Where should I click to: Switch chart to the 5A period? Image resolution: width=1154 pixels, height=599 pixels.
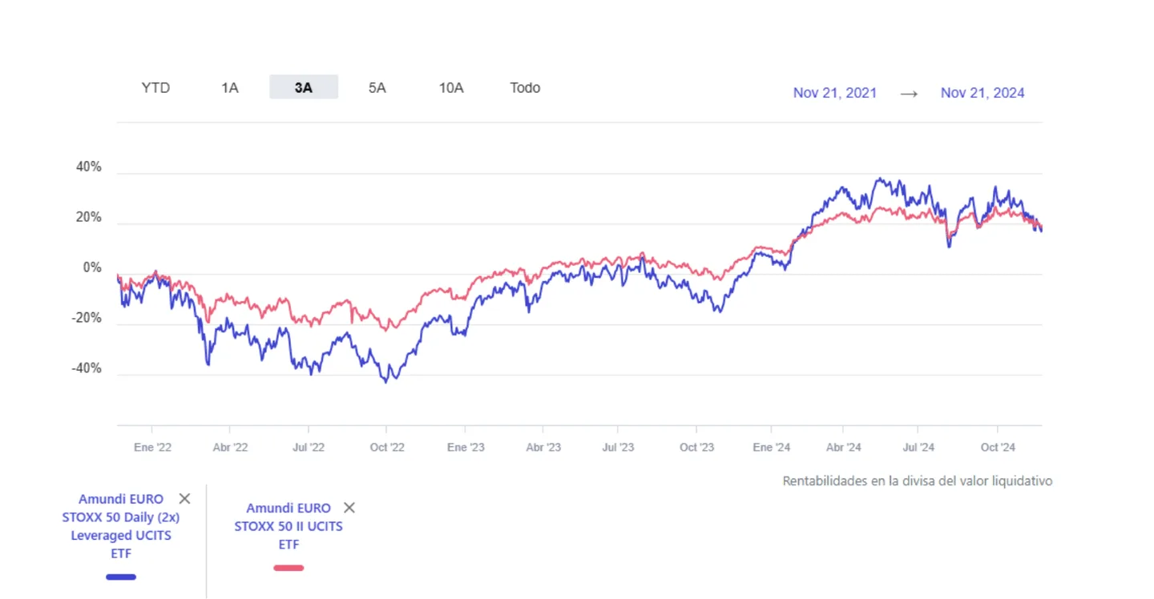[x=377, y=87]
